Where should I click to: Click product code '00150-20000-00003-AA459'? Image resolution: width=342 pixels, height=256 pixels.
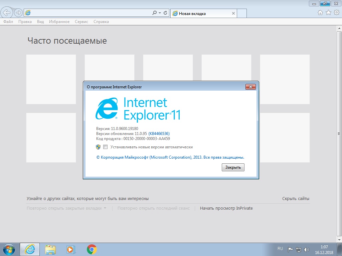[x=147, y=139]
